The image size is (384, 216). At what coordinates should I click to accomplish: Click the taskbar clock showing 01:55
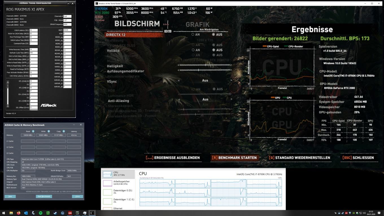pyautogui.click(x=371, y=213)
